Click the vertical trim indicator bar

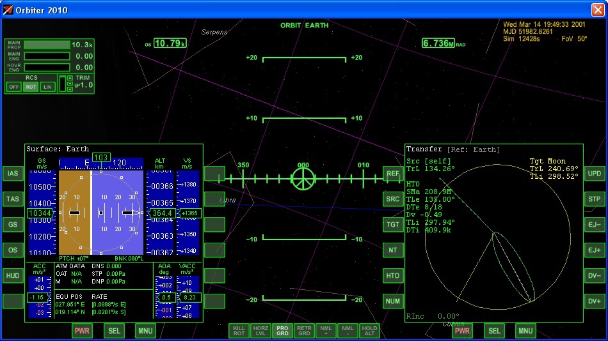[x=63, y=84]
